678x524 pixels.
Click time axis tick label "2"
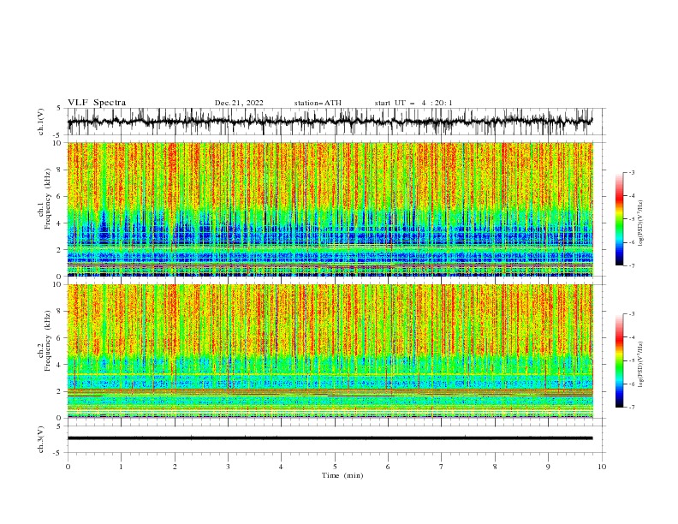pos(175,467)
